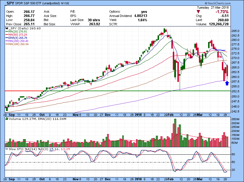Click the 242.5 price axis label

(235, 112)
